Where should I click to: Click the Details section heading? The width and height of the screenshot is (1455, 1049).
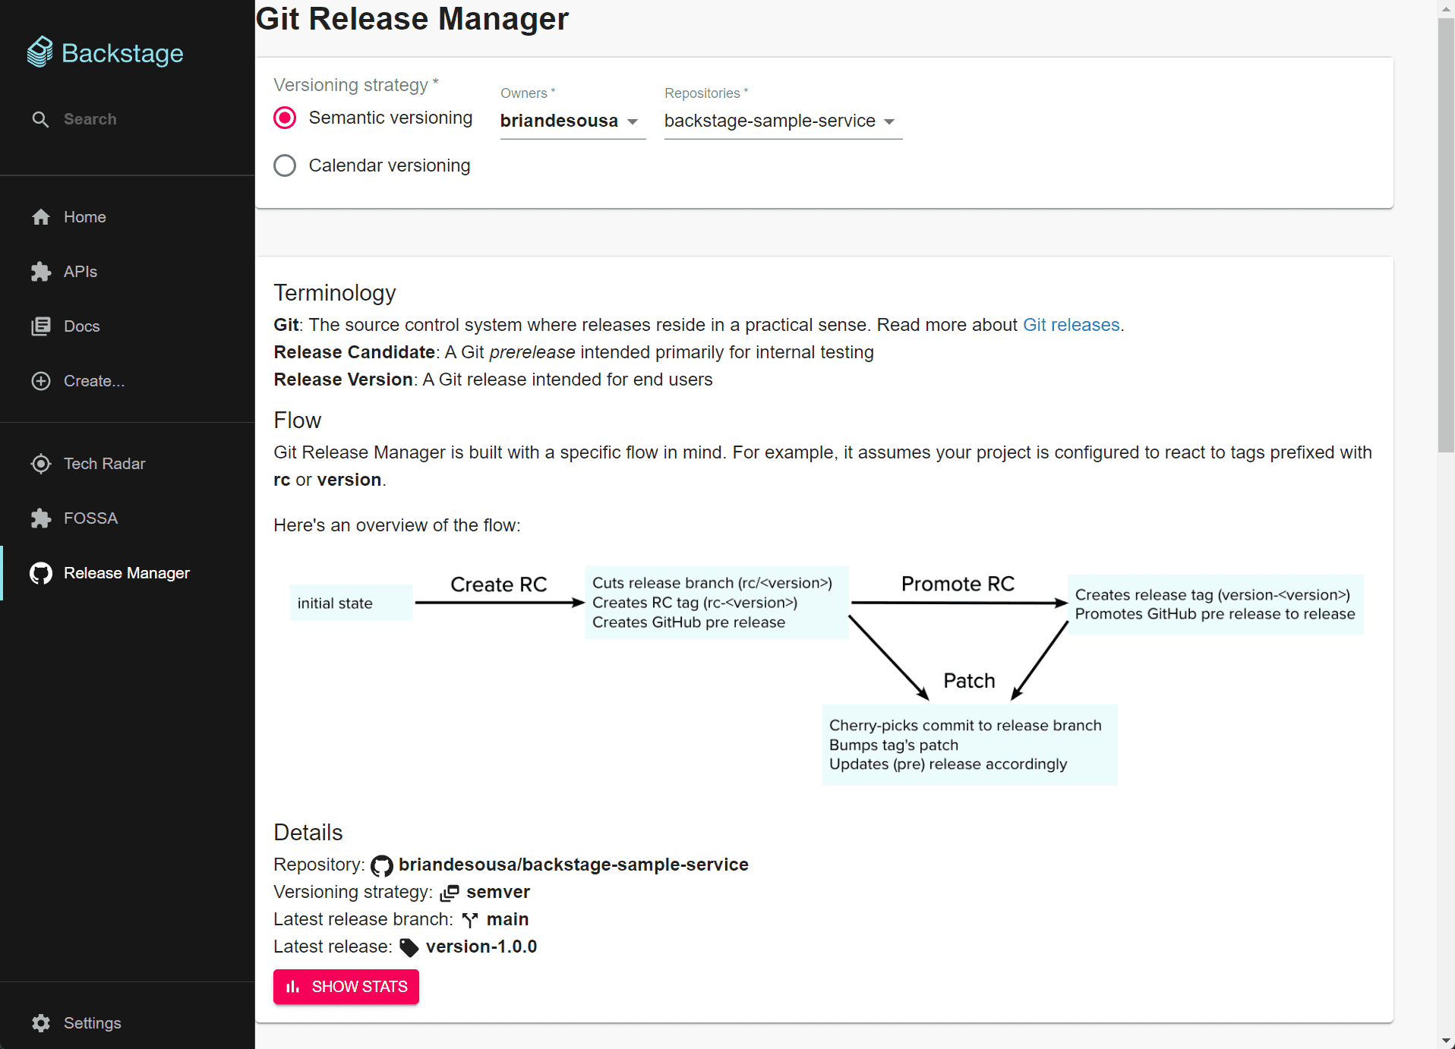[308, 833]
